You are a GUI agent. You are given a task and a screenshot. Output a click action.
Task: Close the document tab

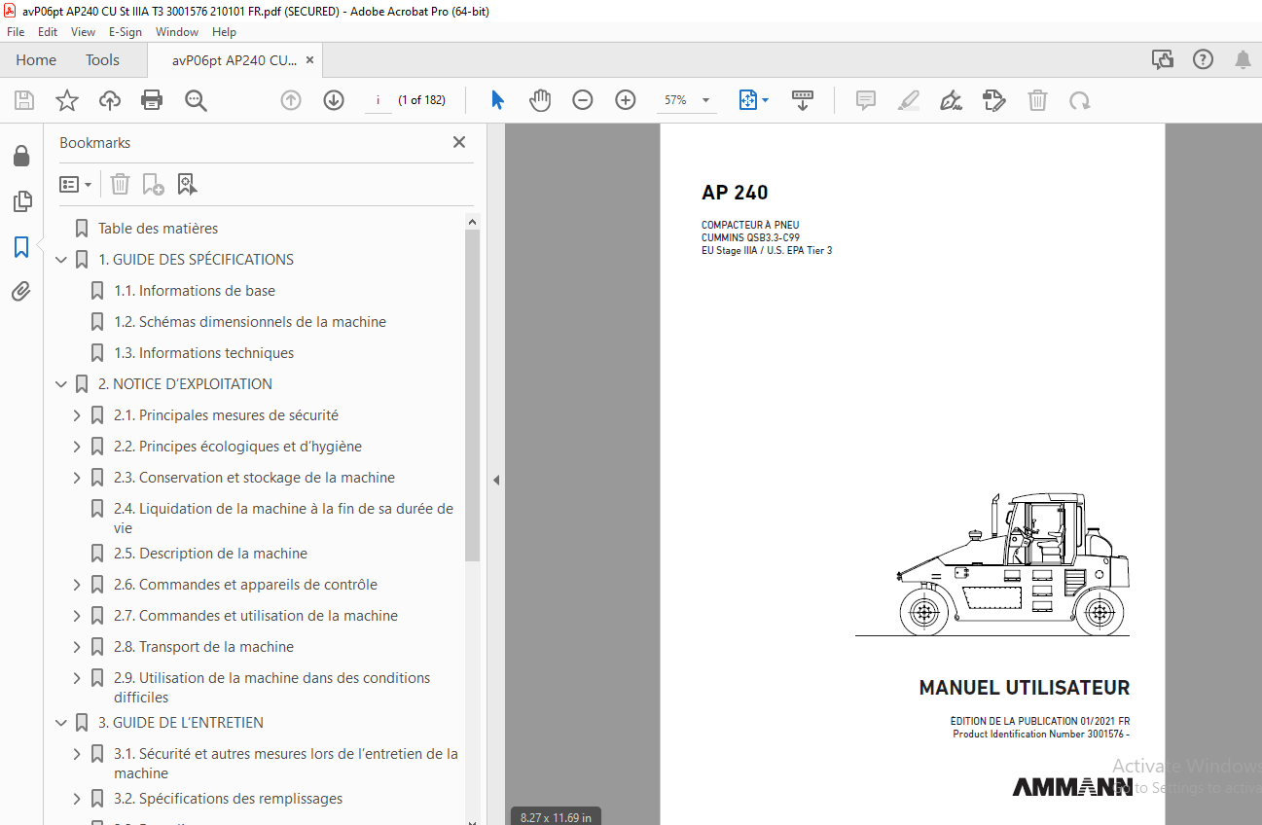(x=309, y=60)
